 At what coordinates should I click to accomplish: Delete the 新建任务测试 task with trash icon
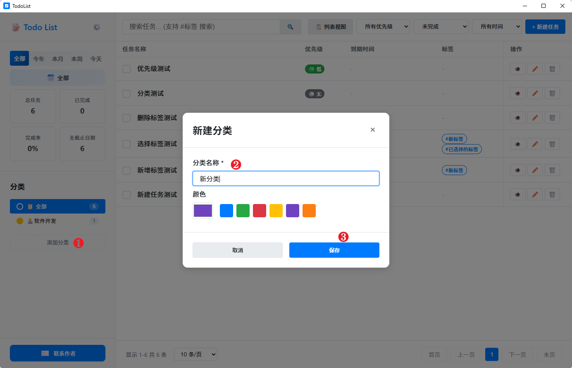[x=552, y=195]
